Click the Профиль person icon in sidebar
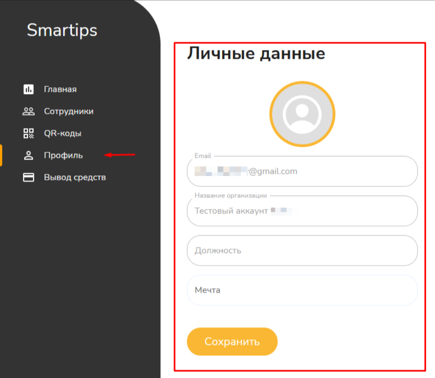 (x=29, y=155)
